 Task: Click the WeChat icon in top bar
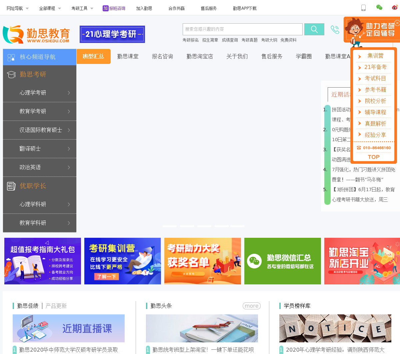379,8
